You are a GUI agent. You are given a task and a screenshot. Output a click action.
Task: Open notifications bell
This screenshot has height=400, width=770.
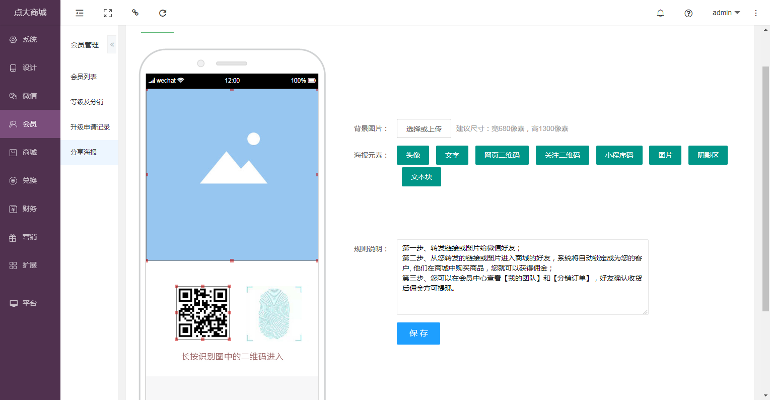coord(661,13)
